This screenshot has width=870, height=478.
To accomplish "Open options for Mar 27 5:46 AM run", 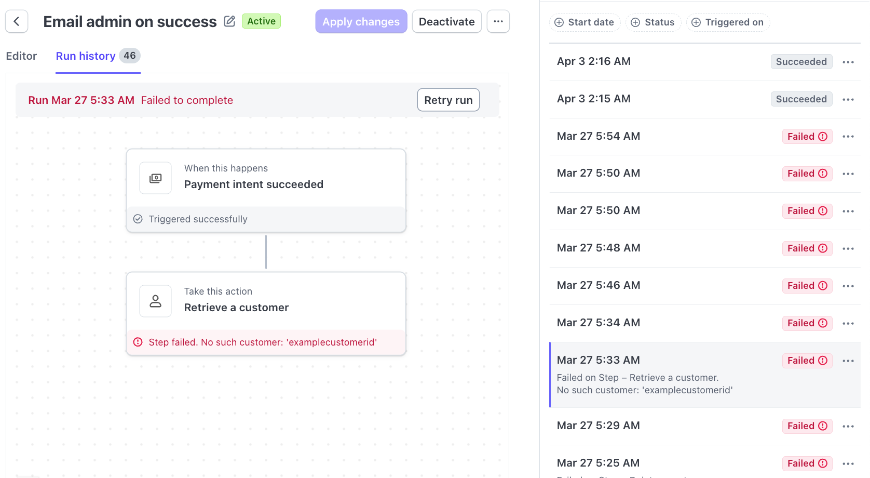I will (848, 286).
